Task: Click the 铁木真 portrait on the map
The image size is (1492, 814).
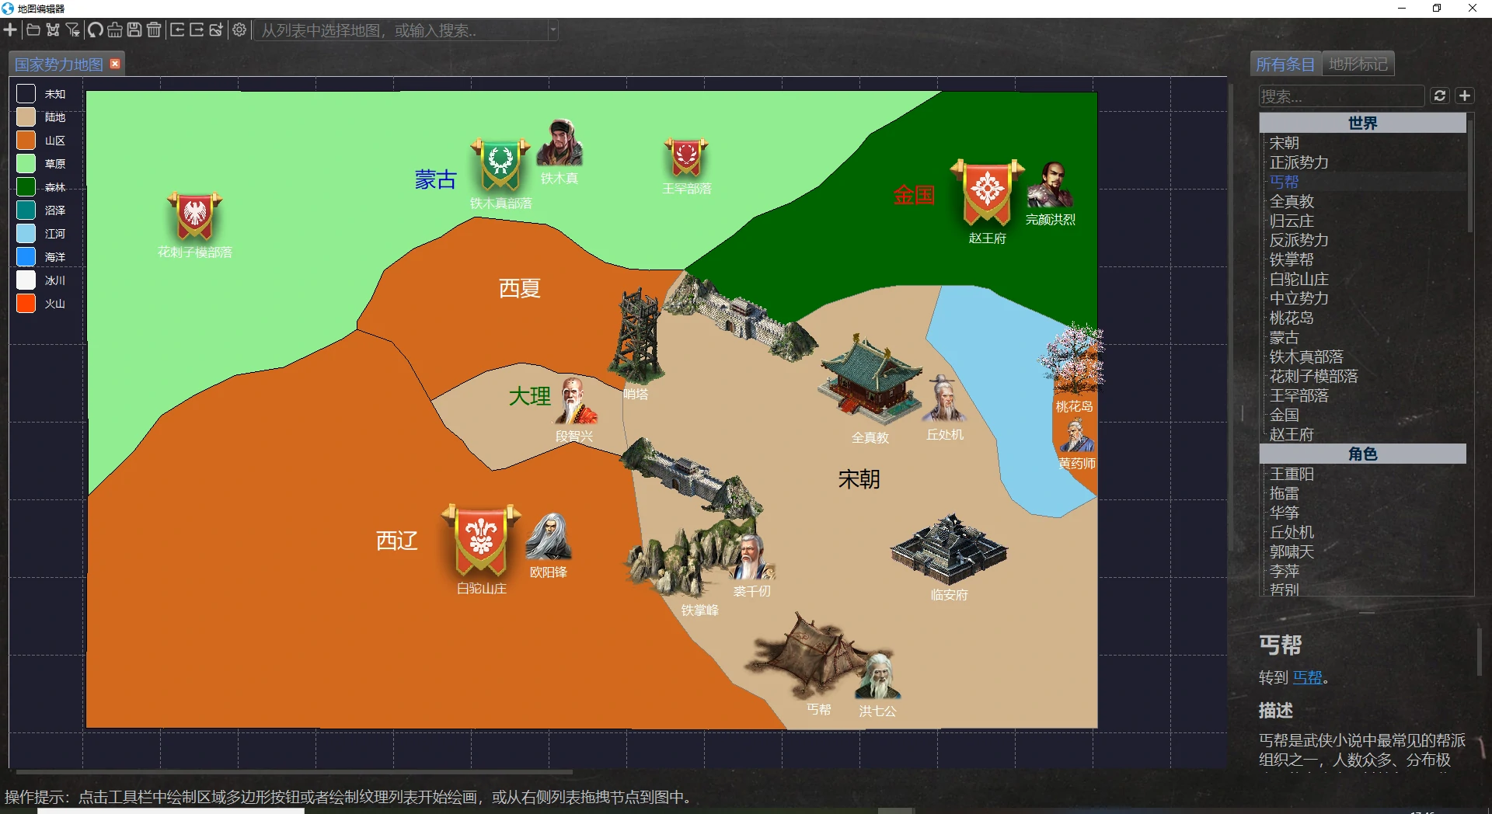Action: pyautogui.click(x=559, y=143)
